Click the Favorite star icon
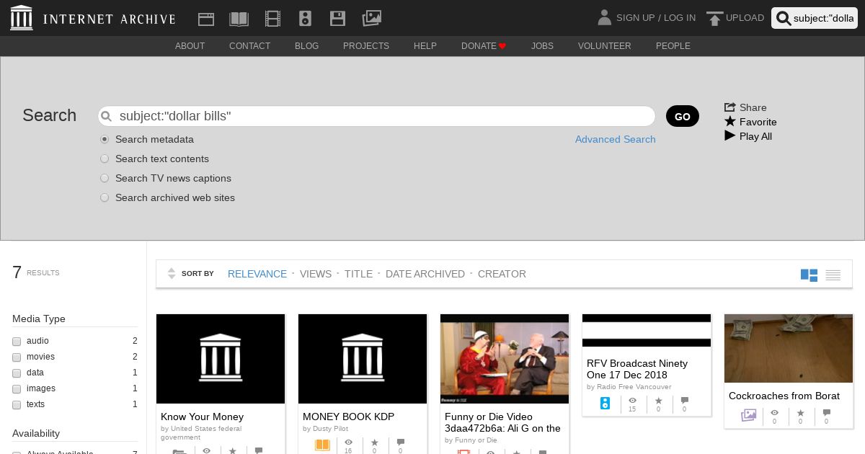Screen dimensions: 865x454 (x=730, y=121)
